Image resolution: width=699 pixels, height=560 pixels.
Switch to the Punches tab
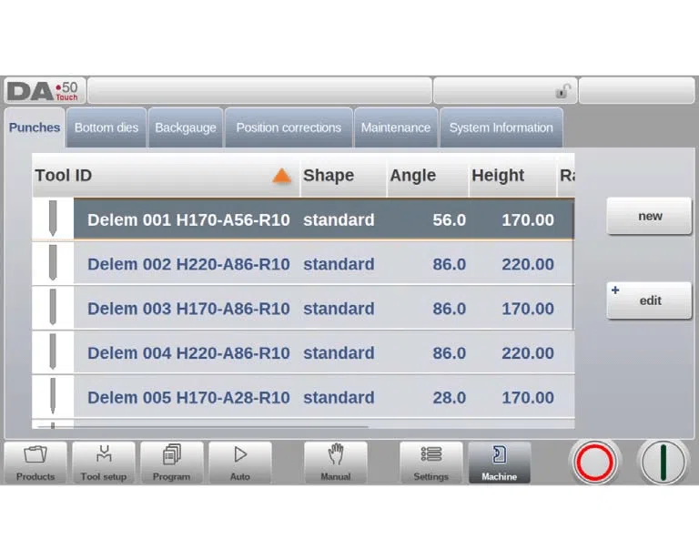35,127
